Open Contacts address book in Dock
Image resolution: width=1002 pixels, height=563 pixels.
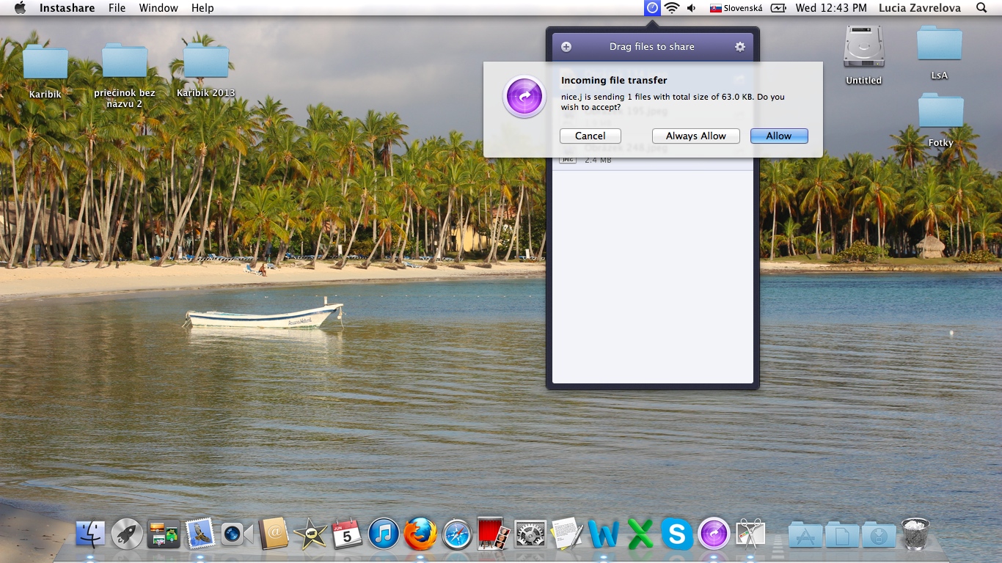274,534
